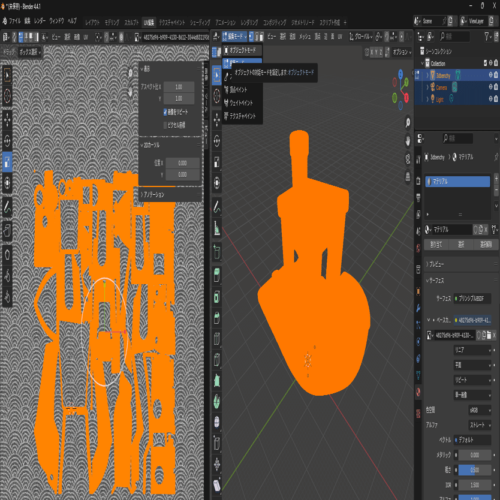This screenshot has height=500, width=500.
Task: Open the リピート extension dropdown
Action: (x=472, y=379)
